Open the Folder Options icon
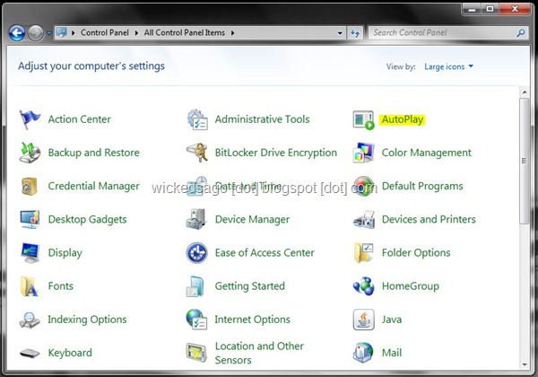Image resolution: width=538 pixels, height=377 pixels. [364, 253]
